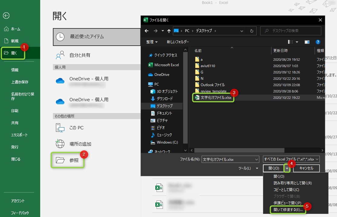The height and width of the screenshot is (217, 337).
Task: Open 印刷 in the Excel sidebar
Action: [x=15, y=111]
